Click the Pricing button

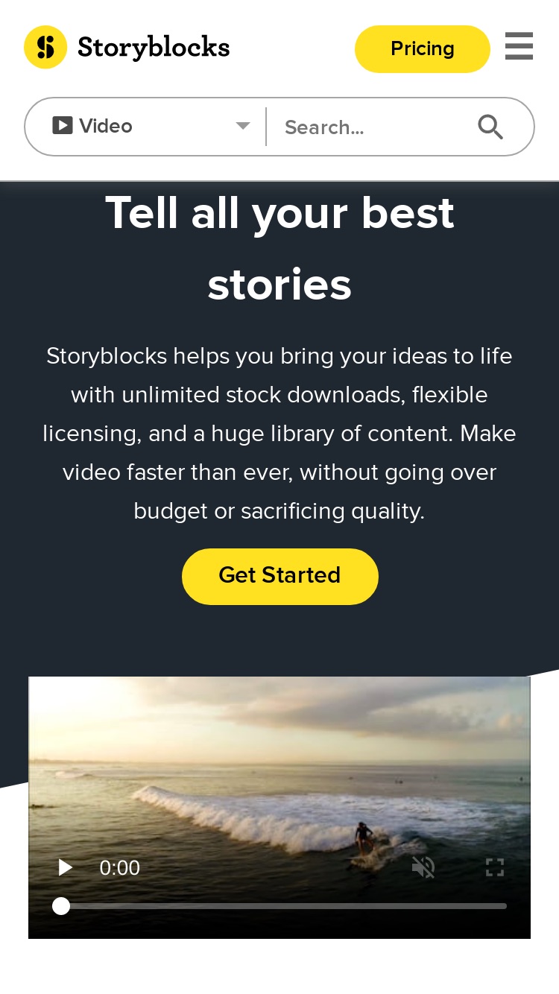[423, 49]
